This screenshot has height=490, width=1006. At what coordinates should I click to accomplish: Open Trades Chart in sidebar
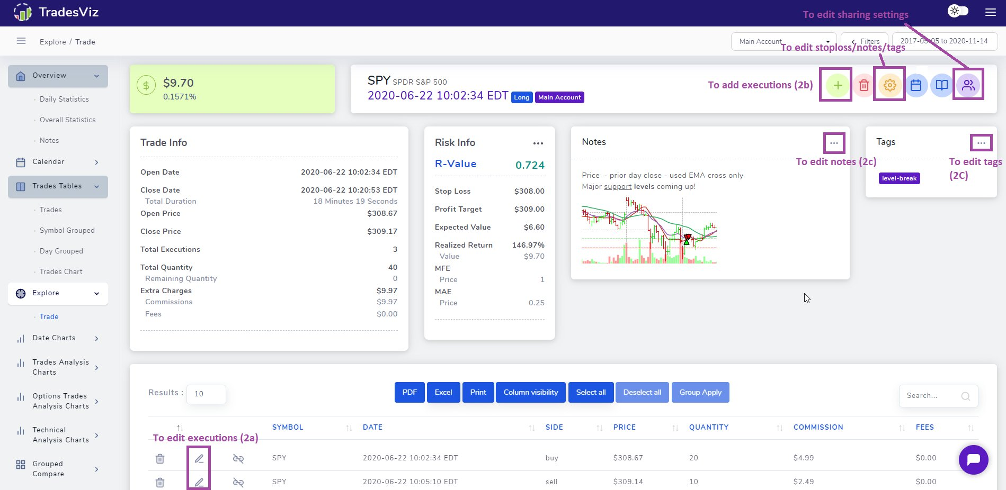61,271
